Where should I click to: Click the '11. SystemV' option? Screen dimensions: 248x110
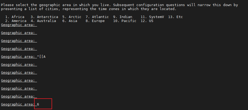tap(152, 17)
